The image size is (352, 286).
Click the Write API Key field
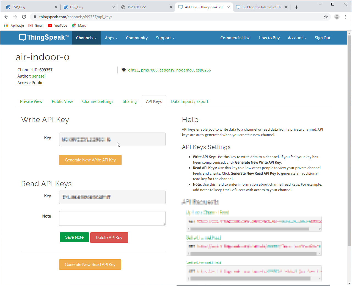[x=112, y=139]
